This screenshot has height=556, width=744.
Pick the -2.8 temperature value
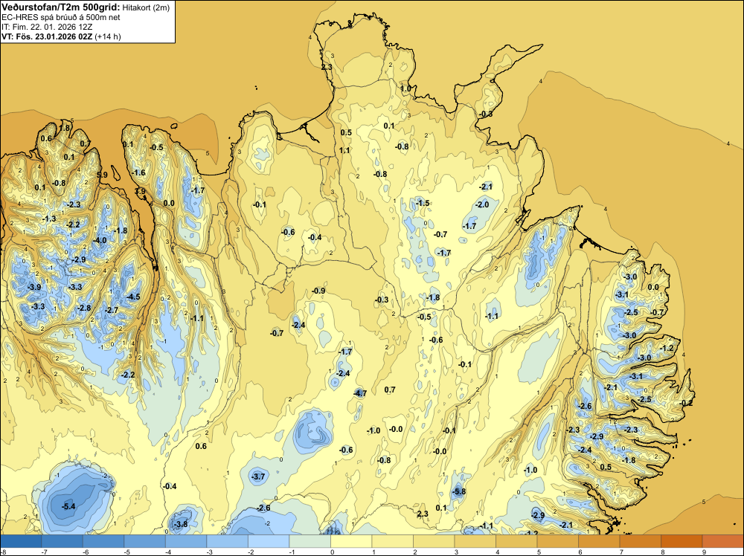(84, 308)
